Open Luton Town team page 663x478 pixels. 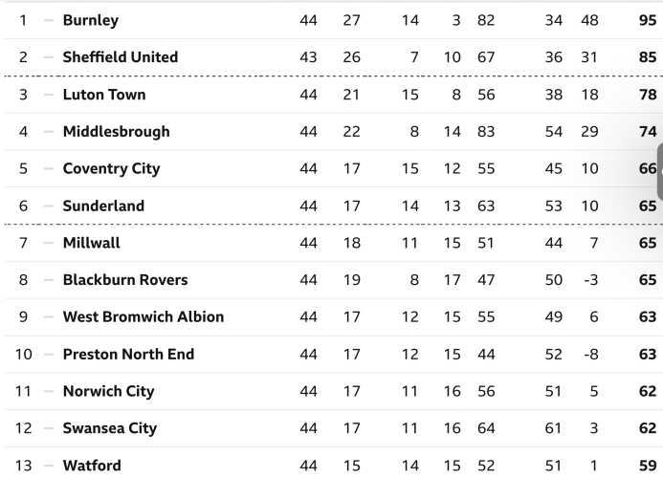point(102,95)
